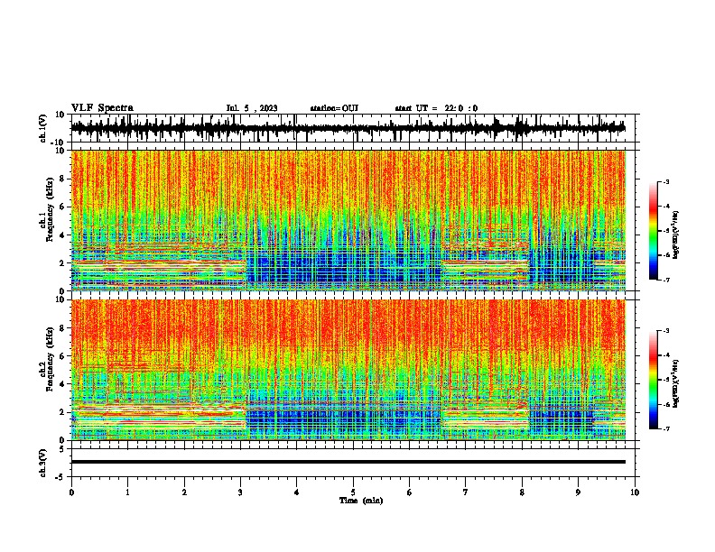715x552 pixels.
Task: Click the 'ch.3(V)' axis label
Action: tap(43, 463)
